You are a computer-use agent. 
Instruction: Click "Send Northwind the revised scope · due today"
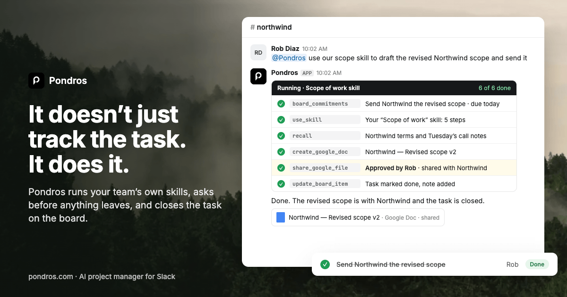tap(432, 104)
